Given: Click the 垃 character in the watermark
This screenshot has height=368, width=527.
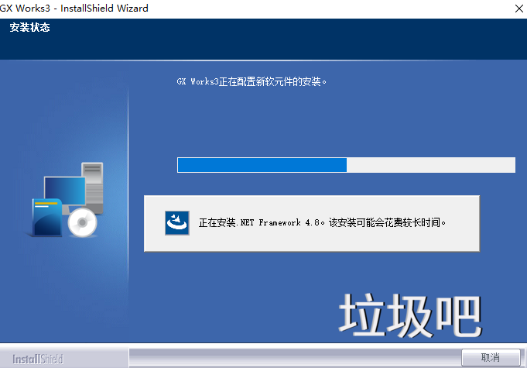Looking at the screenshot, I should 362,315.
